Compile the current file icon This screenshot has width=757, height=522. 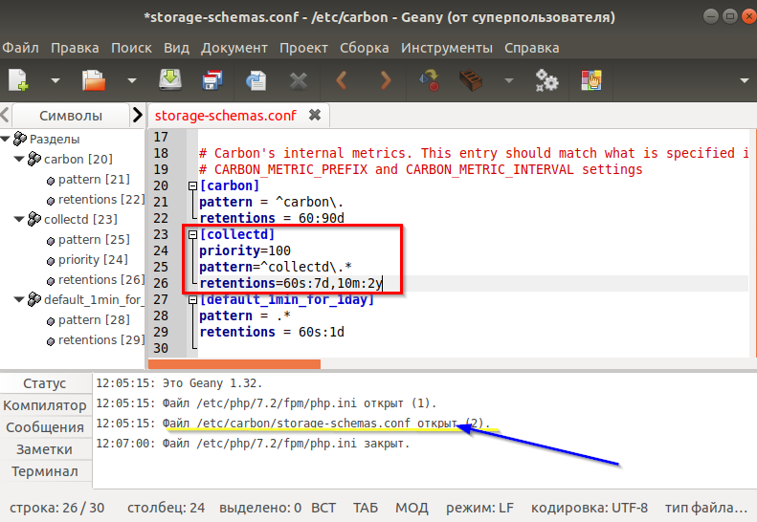[429, 80]
